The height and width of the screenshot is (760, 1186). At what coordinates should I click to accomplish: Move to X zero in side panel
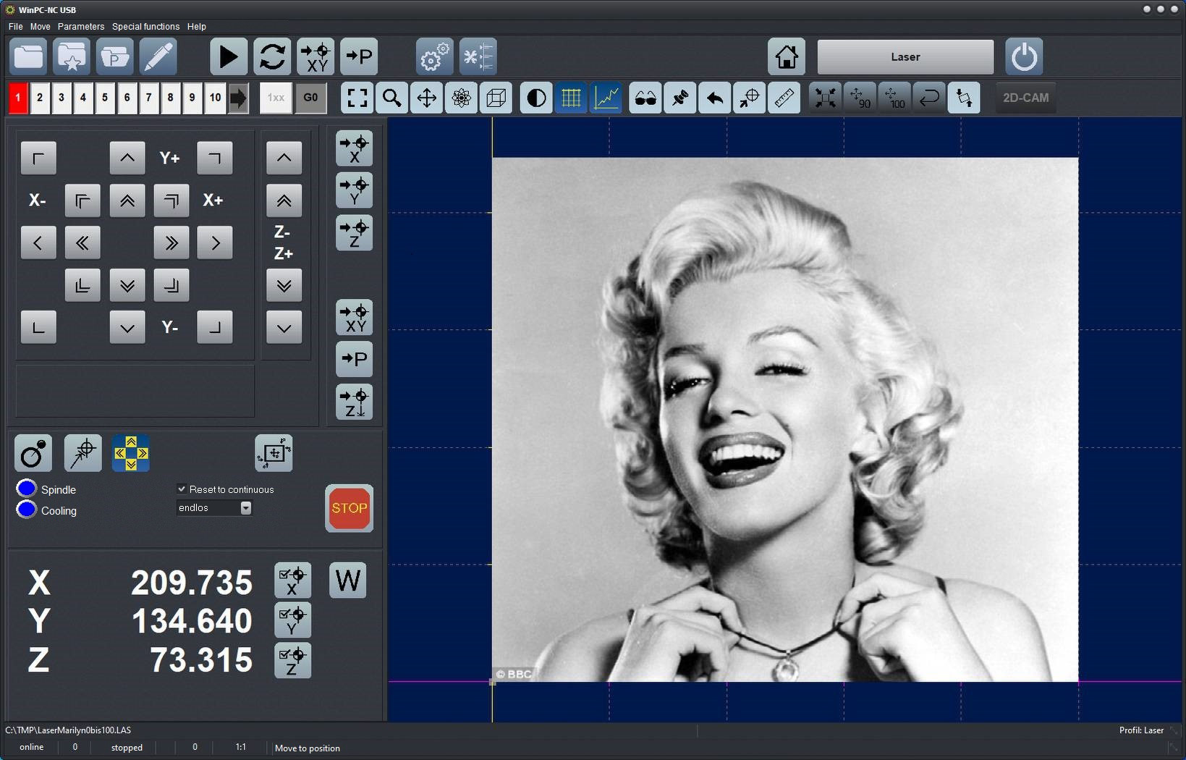pos(355,148)
